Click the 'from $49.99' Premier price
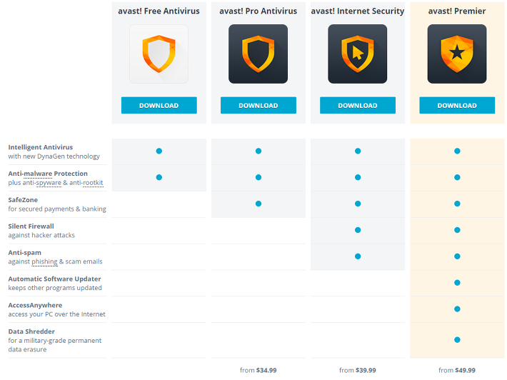The height and width of the screenshot is (380, 507). pyautogui.click(x=457, y=370)
